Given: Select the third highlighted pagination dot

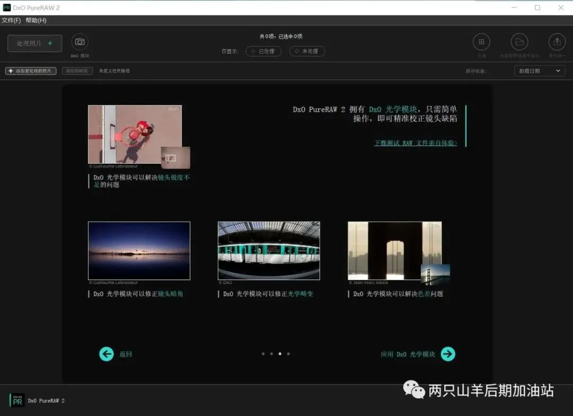Looking at the screenshot, I should 280,353.
